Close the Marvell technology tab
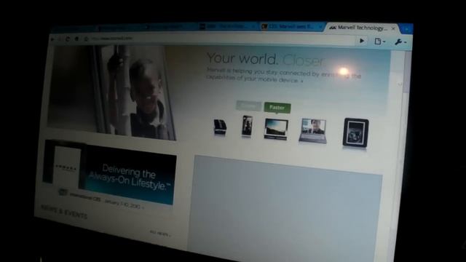 click(x=393, y=28)
